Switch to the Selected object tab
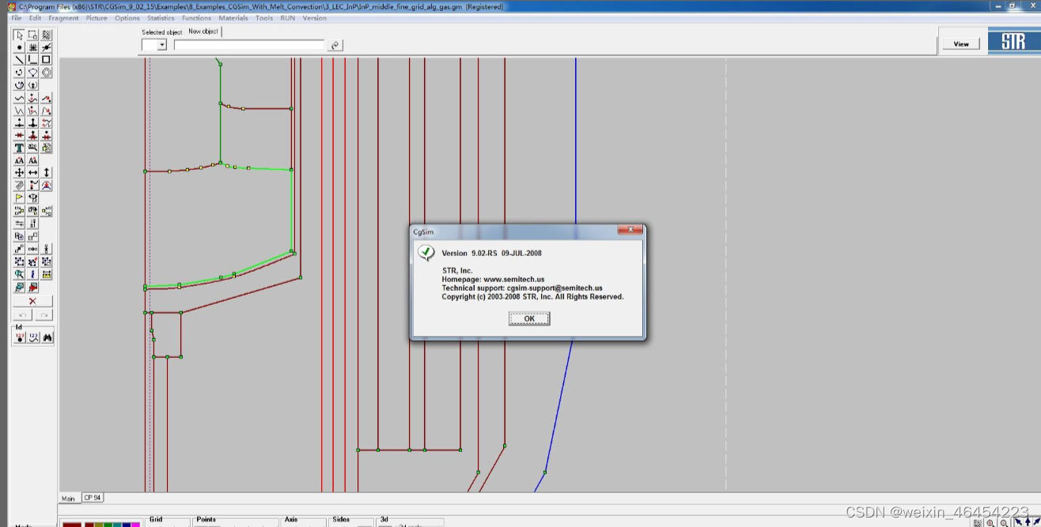The height and width of the screenshot is (527, 1041). [162, 32]
